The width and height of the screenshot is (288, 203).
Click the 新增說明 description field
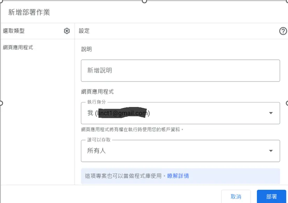(180, 71)
